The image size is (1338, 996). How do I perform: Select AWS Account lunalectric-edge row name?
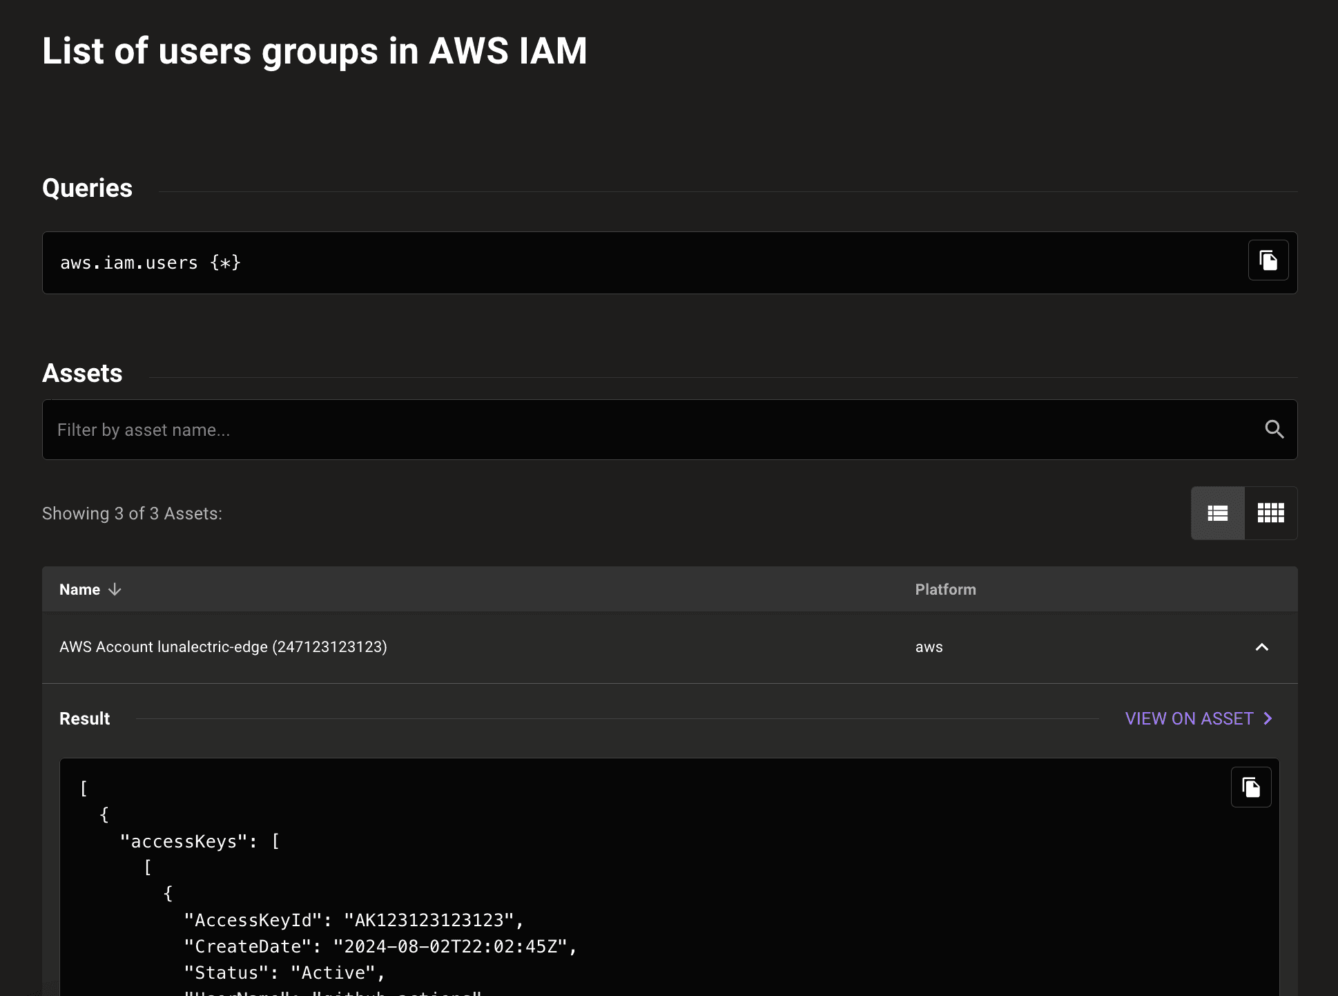point(223,647)
